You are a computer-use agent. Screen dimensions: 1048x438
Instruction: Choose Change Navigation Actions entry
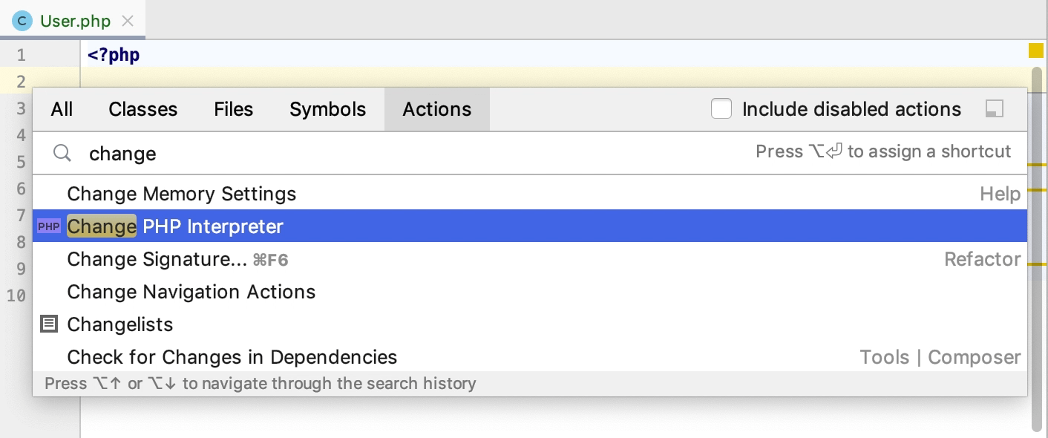click(x=191, y=292)
